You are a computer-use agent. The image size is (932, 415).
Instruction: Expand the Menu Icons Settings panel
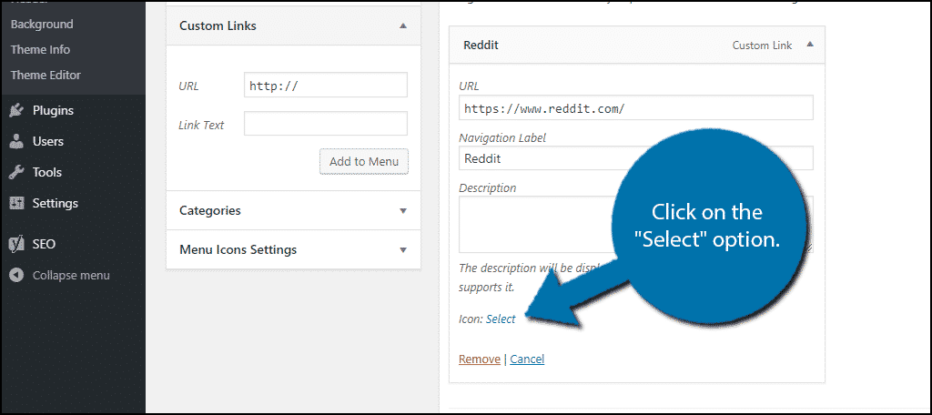pos(402,249)
